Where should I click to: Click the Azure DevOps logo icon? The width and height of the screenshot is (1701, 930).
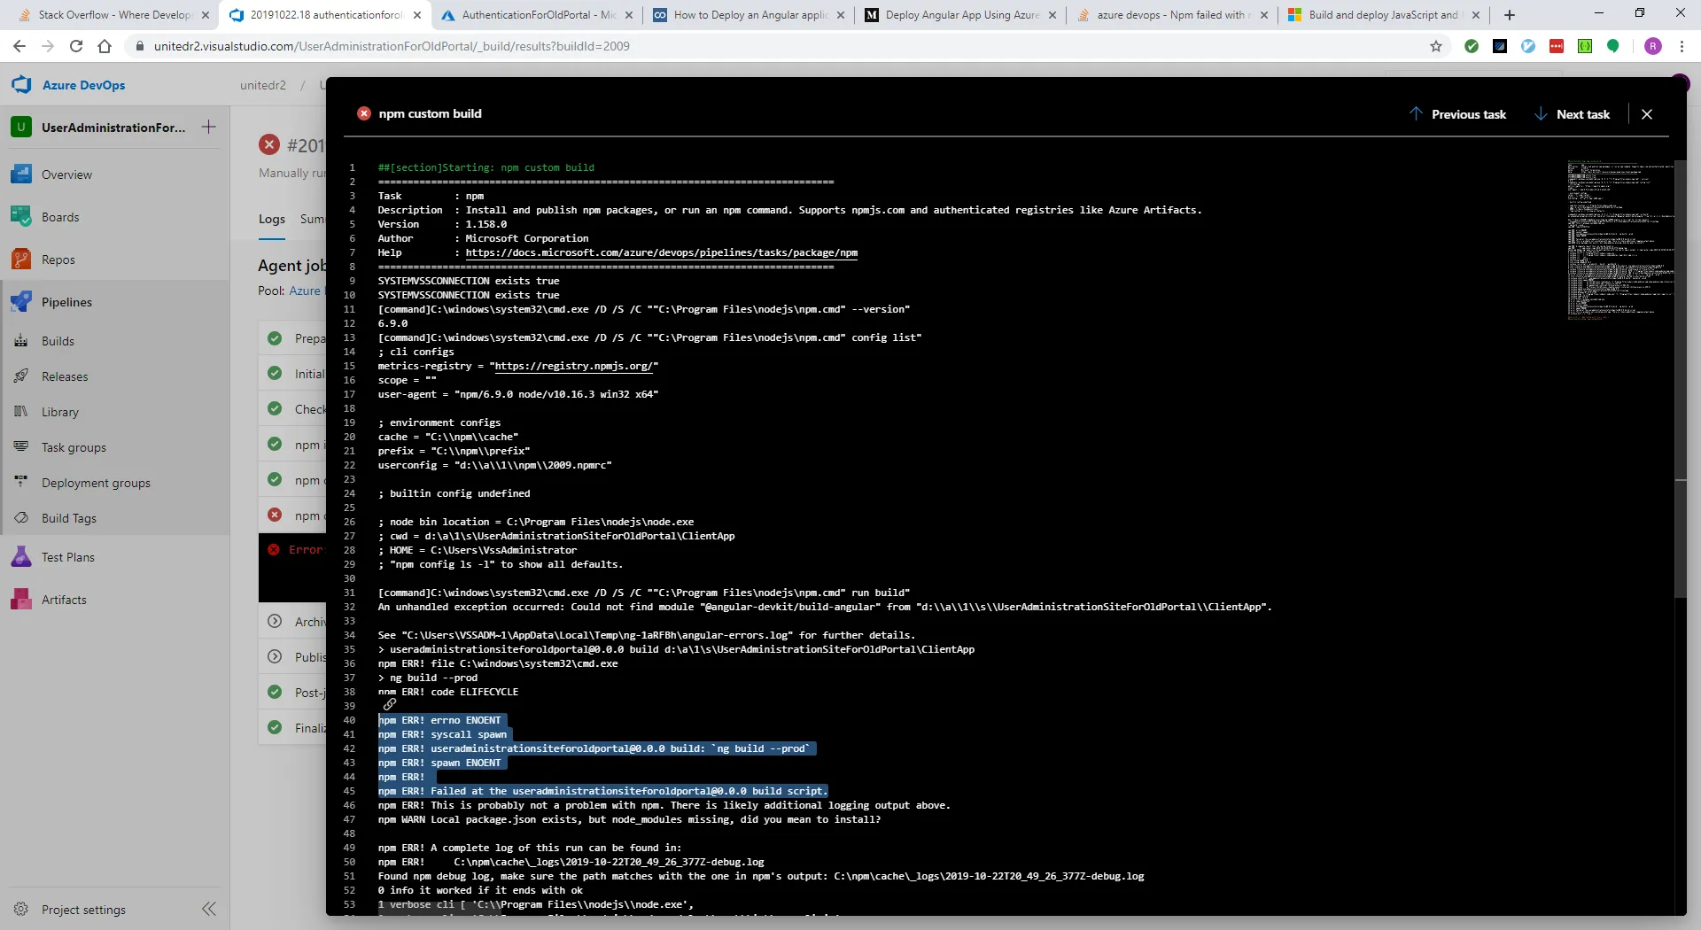click(22, 85)
